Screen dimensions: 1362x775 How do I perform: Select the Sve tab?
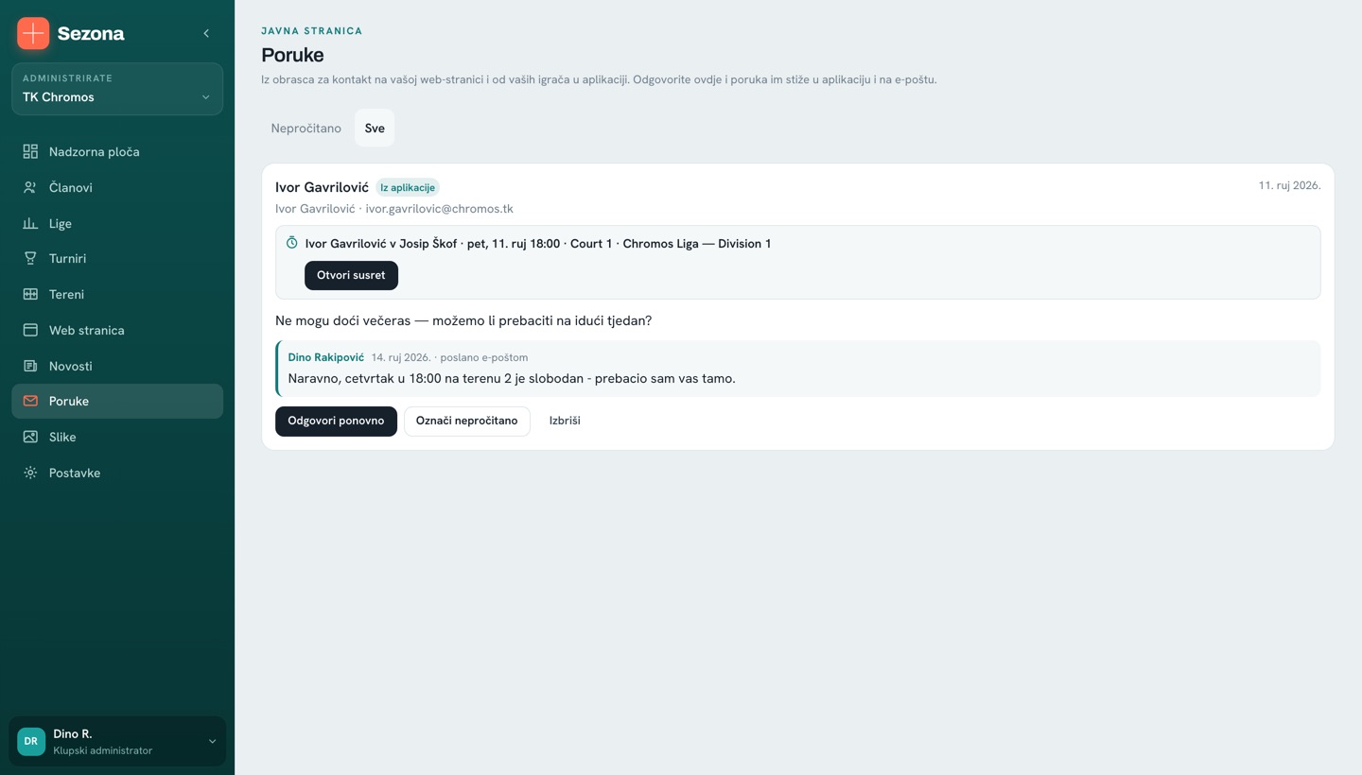click(375, 129)
